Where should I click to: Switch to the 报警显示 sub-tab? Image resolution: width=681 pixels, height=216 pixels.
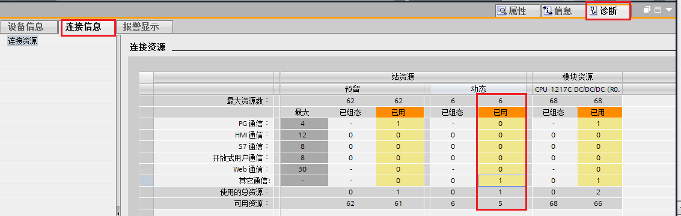(x=145, y=26)
